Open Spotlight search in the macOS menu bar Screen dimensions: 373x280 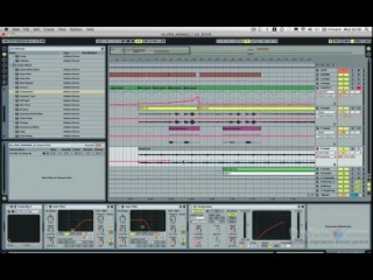[367, 29]
